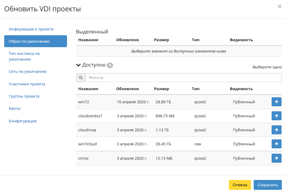
Task: Add cloudrosa image using the arrow icon
Action: click(x=276, y=130)
